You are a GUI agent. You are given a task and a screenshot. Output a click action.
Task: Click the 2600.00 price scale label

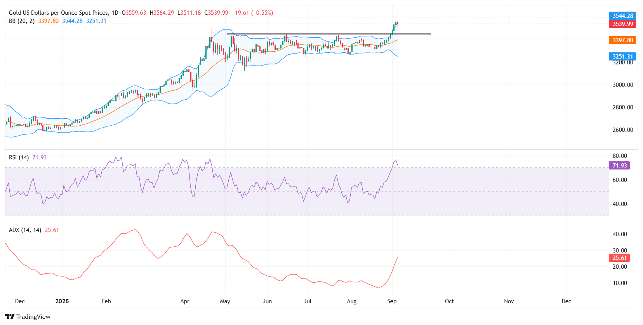click(623, 130)
